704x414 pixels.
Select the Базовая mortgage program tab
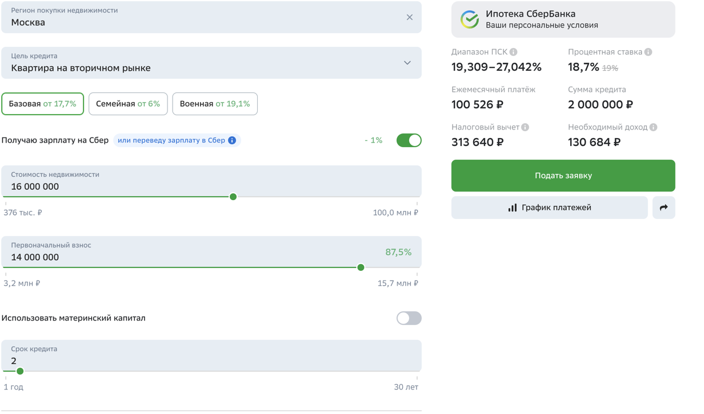pos(43,104)
